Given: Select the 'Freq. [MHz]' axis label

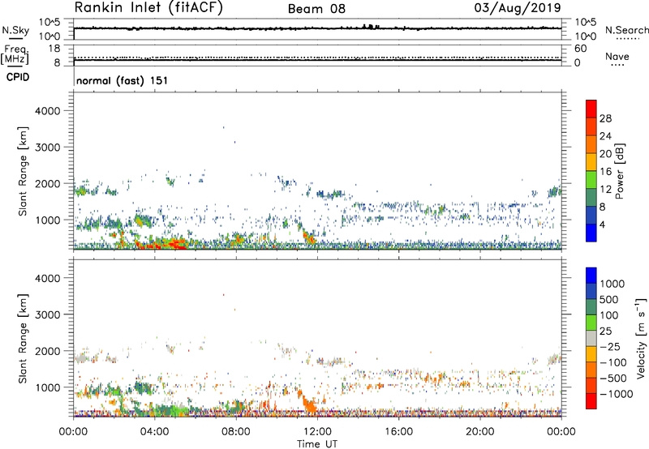Looking at the screenshot, I should tap(15, 55).
